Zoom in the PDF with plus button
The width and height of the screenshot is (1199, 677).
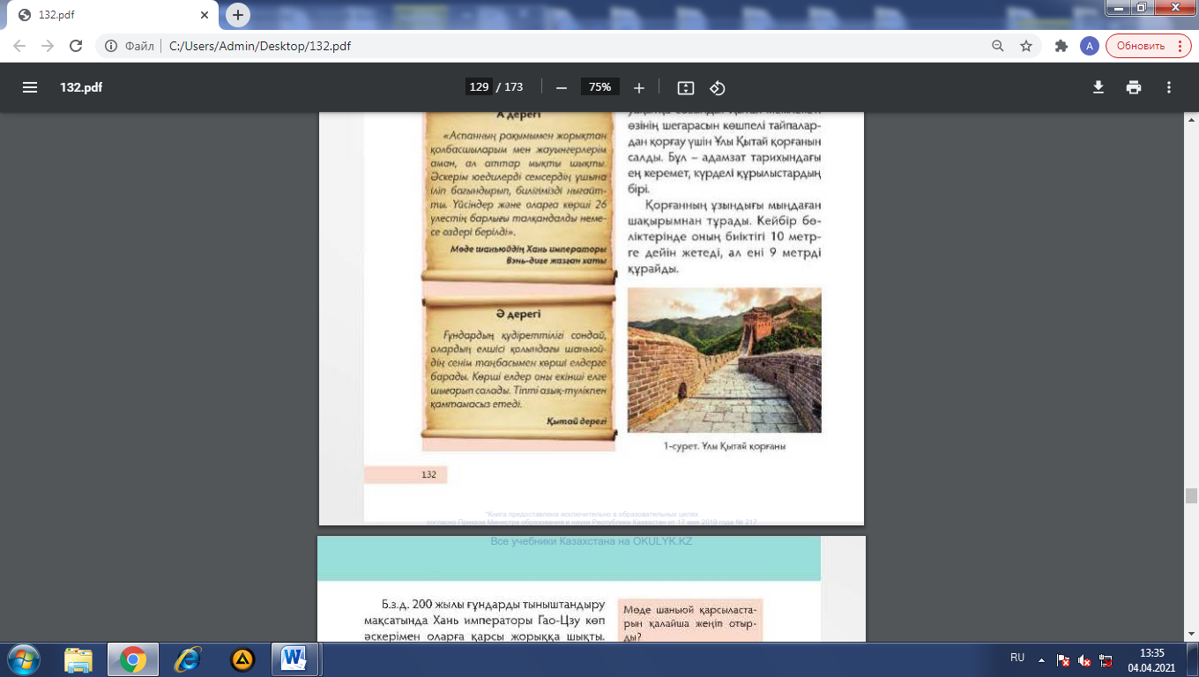[639, 87]
